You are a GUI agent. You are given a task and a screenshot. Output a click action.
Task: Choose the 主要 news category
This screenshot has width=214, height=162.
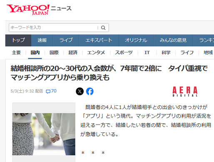16,52
